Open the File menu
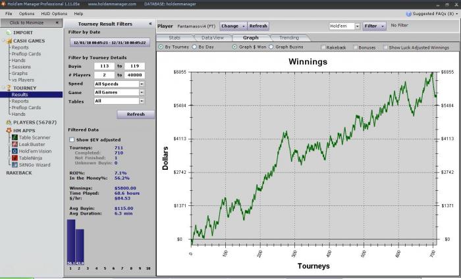This screenshot has height=279, width=461. click(x=9, y=14)
